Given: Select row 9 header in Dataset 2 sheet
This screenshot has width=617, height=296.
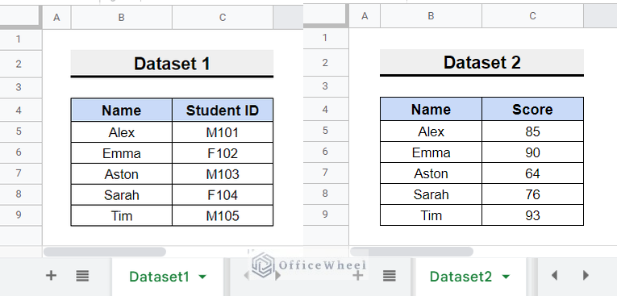Looking at the screenshot, I should pos(325,214).
